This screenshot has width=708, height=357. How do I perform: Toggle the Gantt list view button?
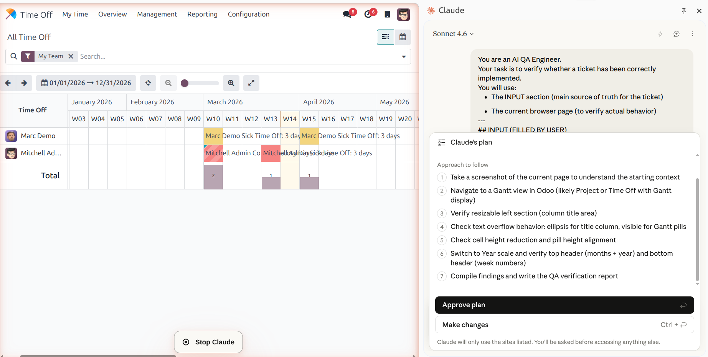pos(385,37)
